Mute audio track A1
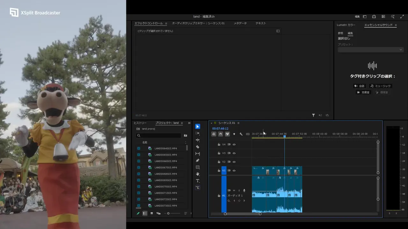The height and width of the screenshot is (229, 408). point(234,191)
